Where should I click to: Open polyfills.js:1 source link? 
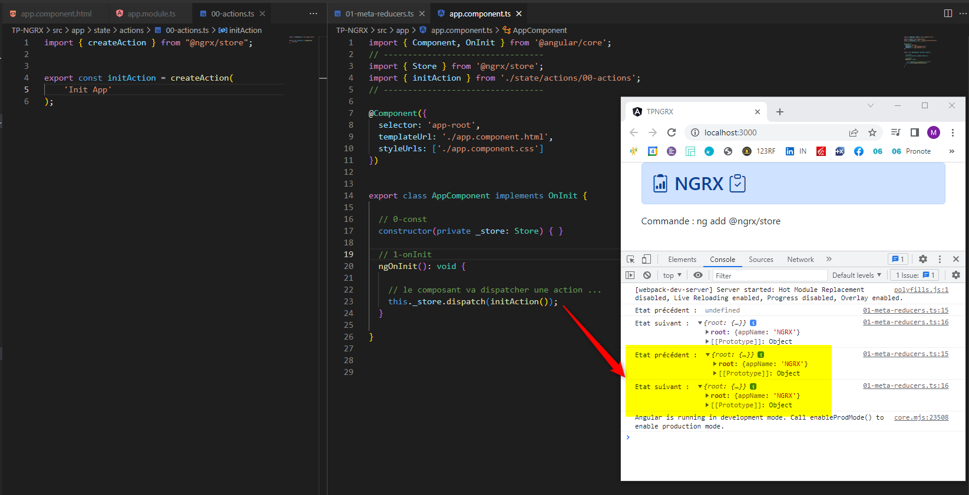(921, 290)
